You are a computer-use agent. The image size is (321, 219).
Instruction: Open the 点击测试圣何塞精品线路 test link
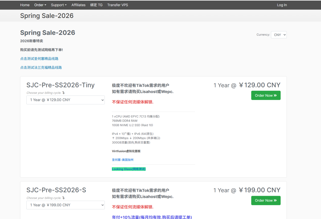[39, 59]
